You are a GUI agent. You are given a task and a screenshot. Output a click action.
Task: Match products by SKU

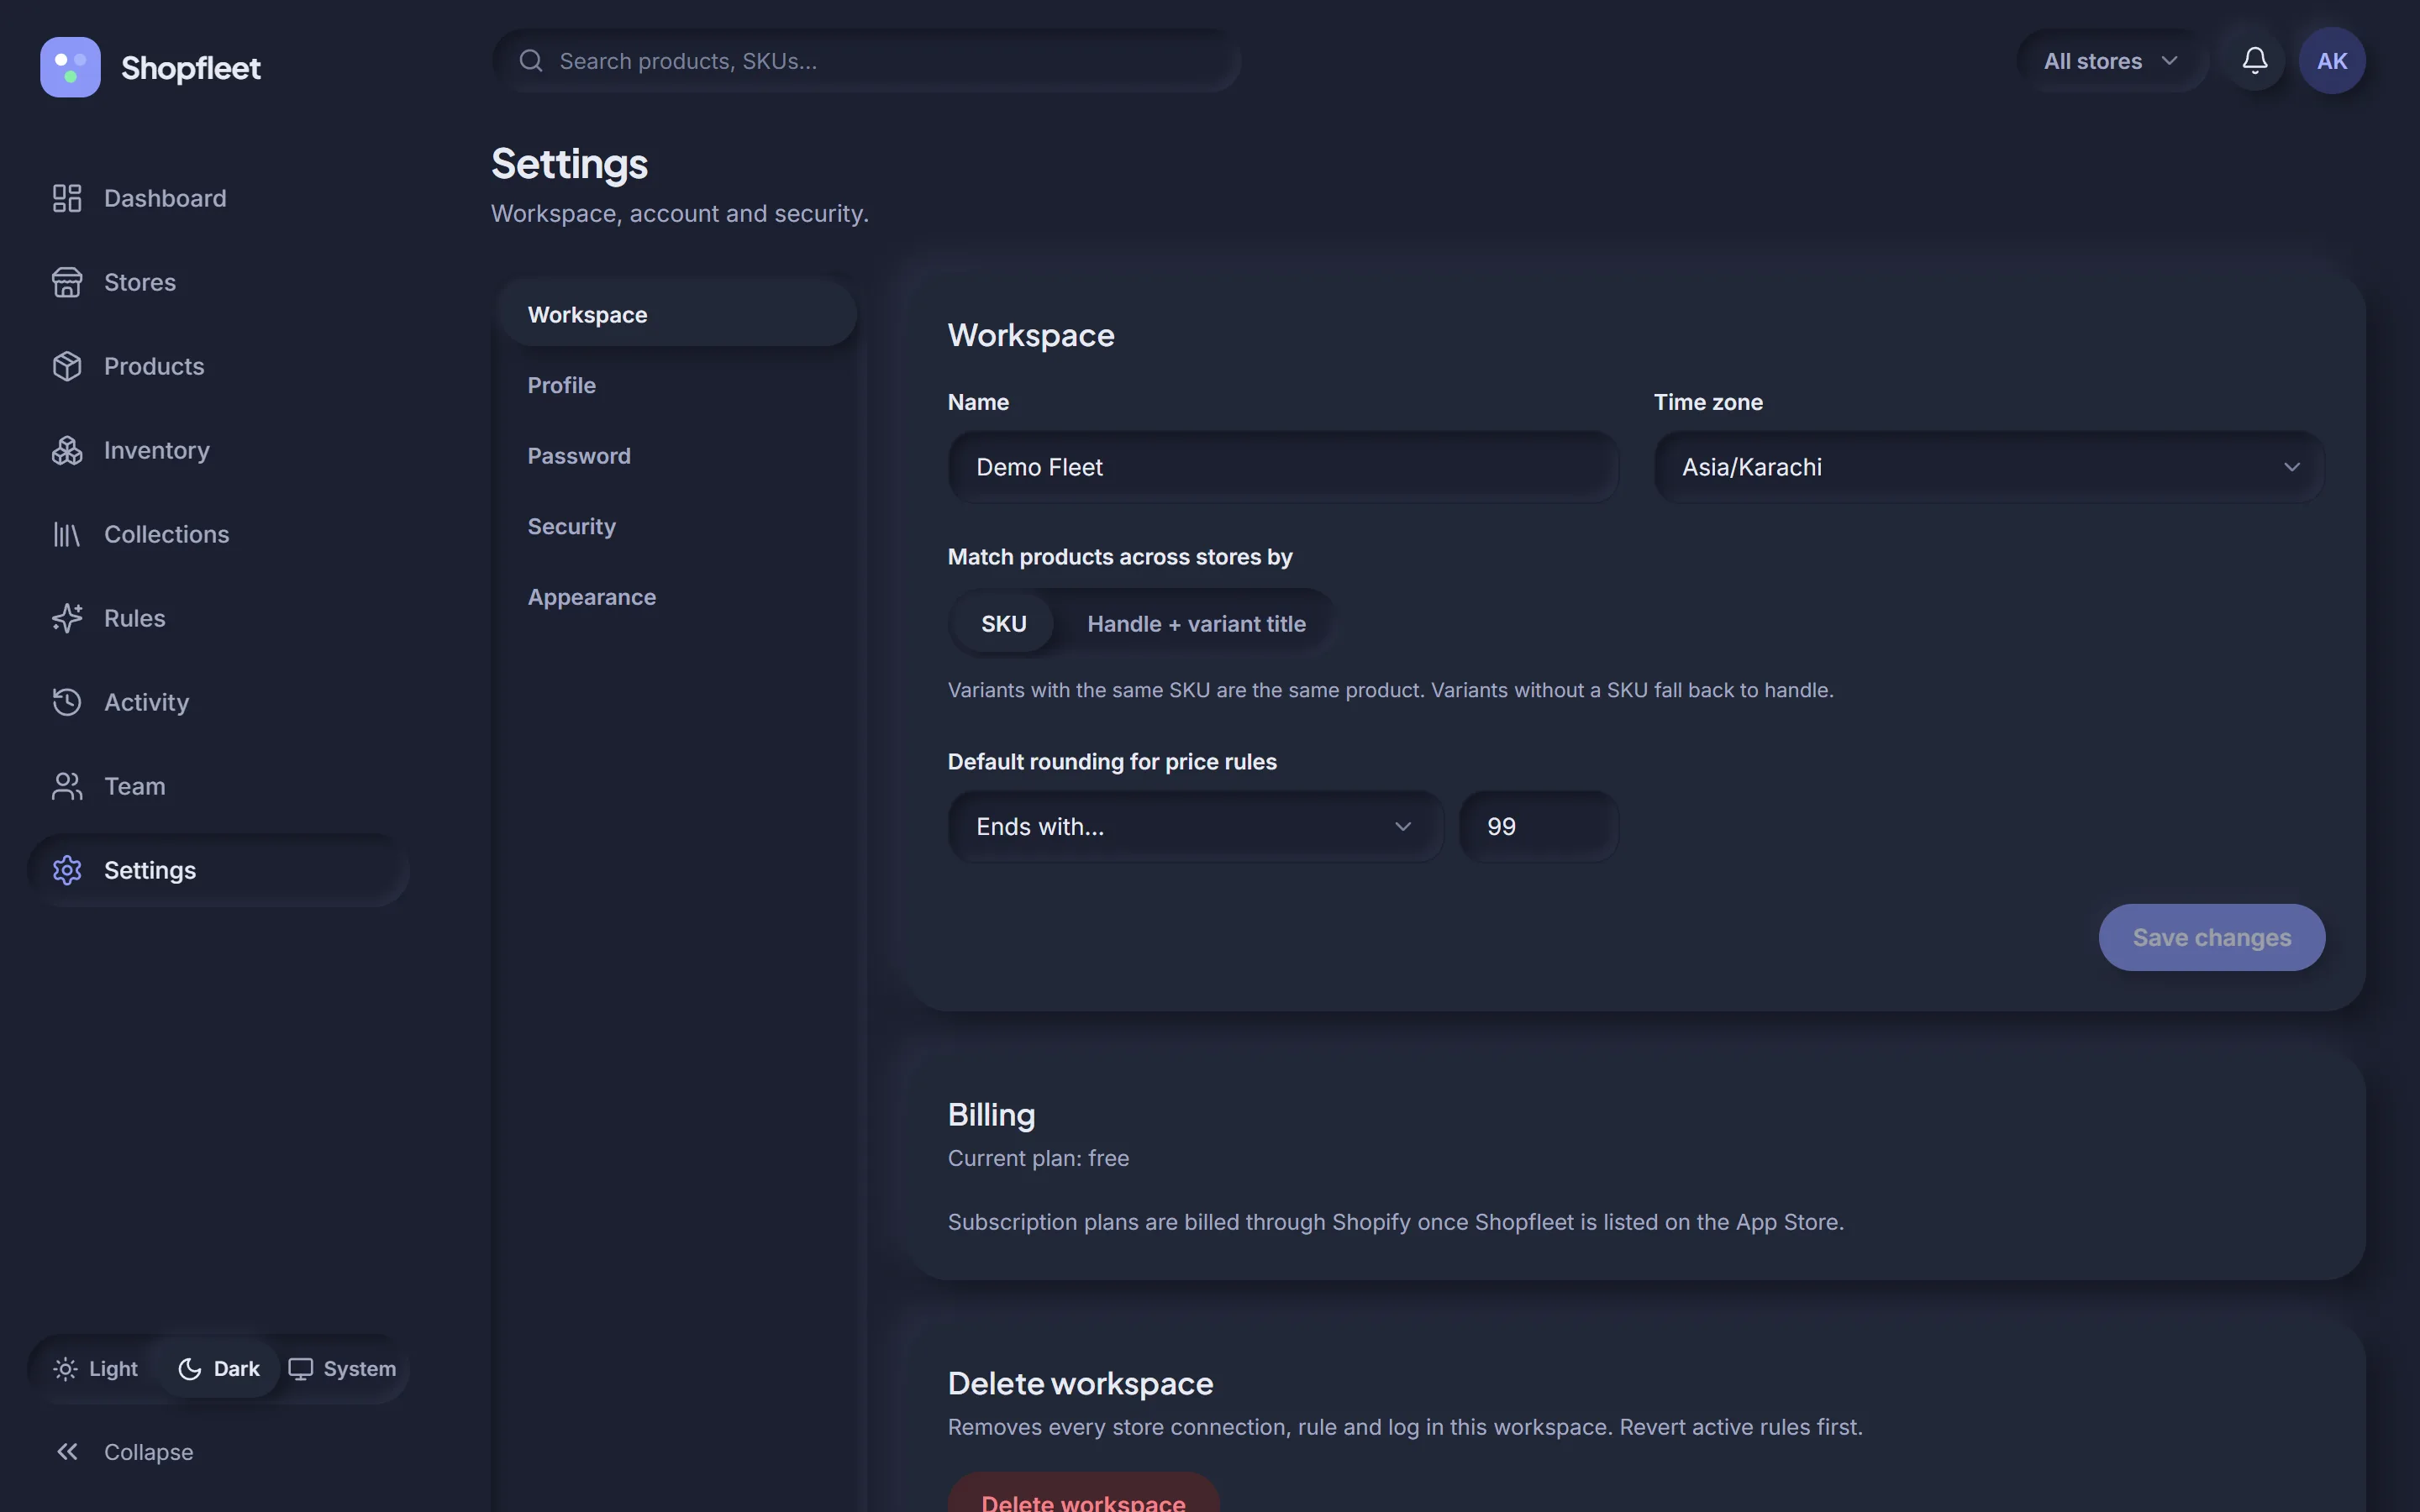pos(1003,624)
